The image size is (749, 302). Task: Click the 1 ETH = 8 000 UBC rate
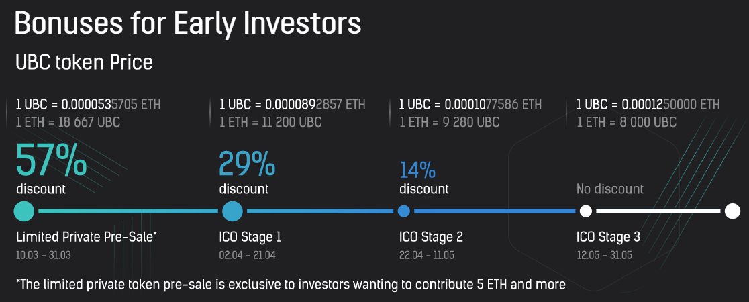click(x=626, y=122)
